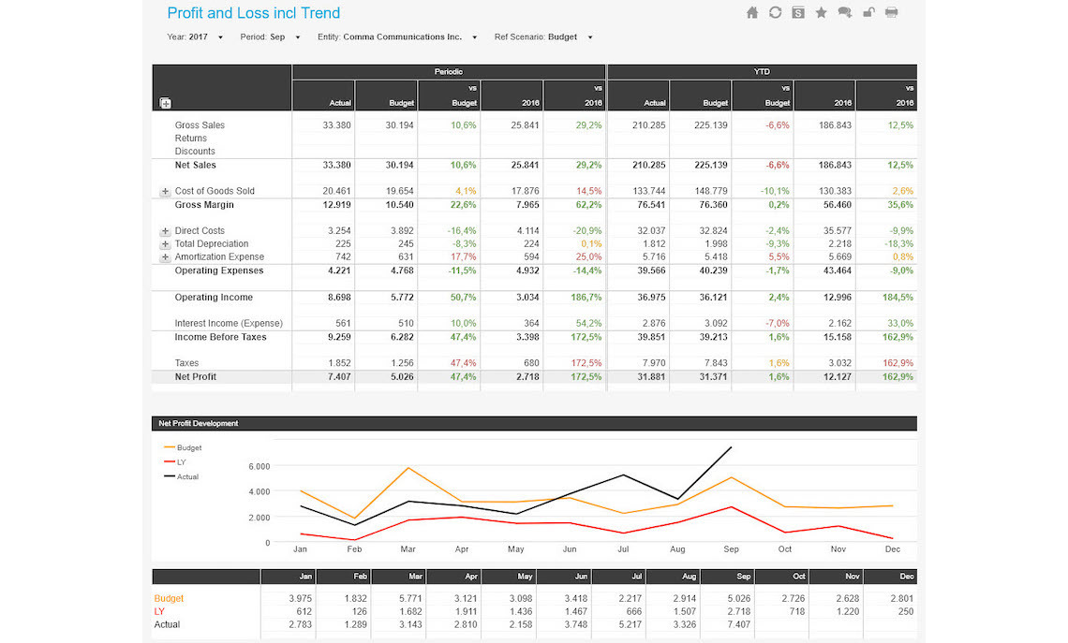Click the save icon in toolbar

click(x=798, y=12)
